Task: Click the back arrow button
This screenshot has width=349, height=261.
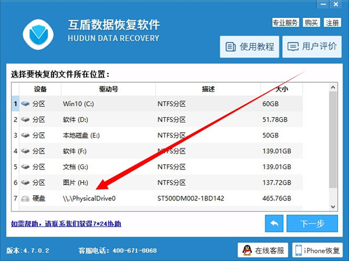Action: (274, 223)
